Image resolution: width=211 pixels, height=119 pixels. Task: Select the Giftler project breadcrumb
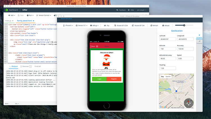(25, 10)
